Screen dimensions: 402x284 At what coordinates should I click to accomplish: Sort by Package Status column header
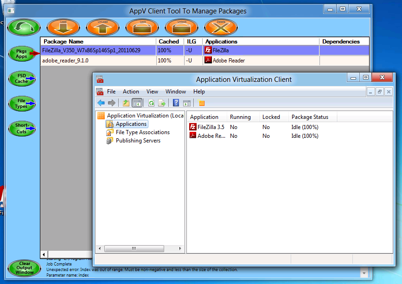313,117
